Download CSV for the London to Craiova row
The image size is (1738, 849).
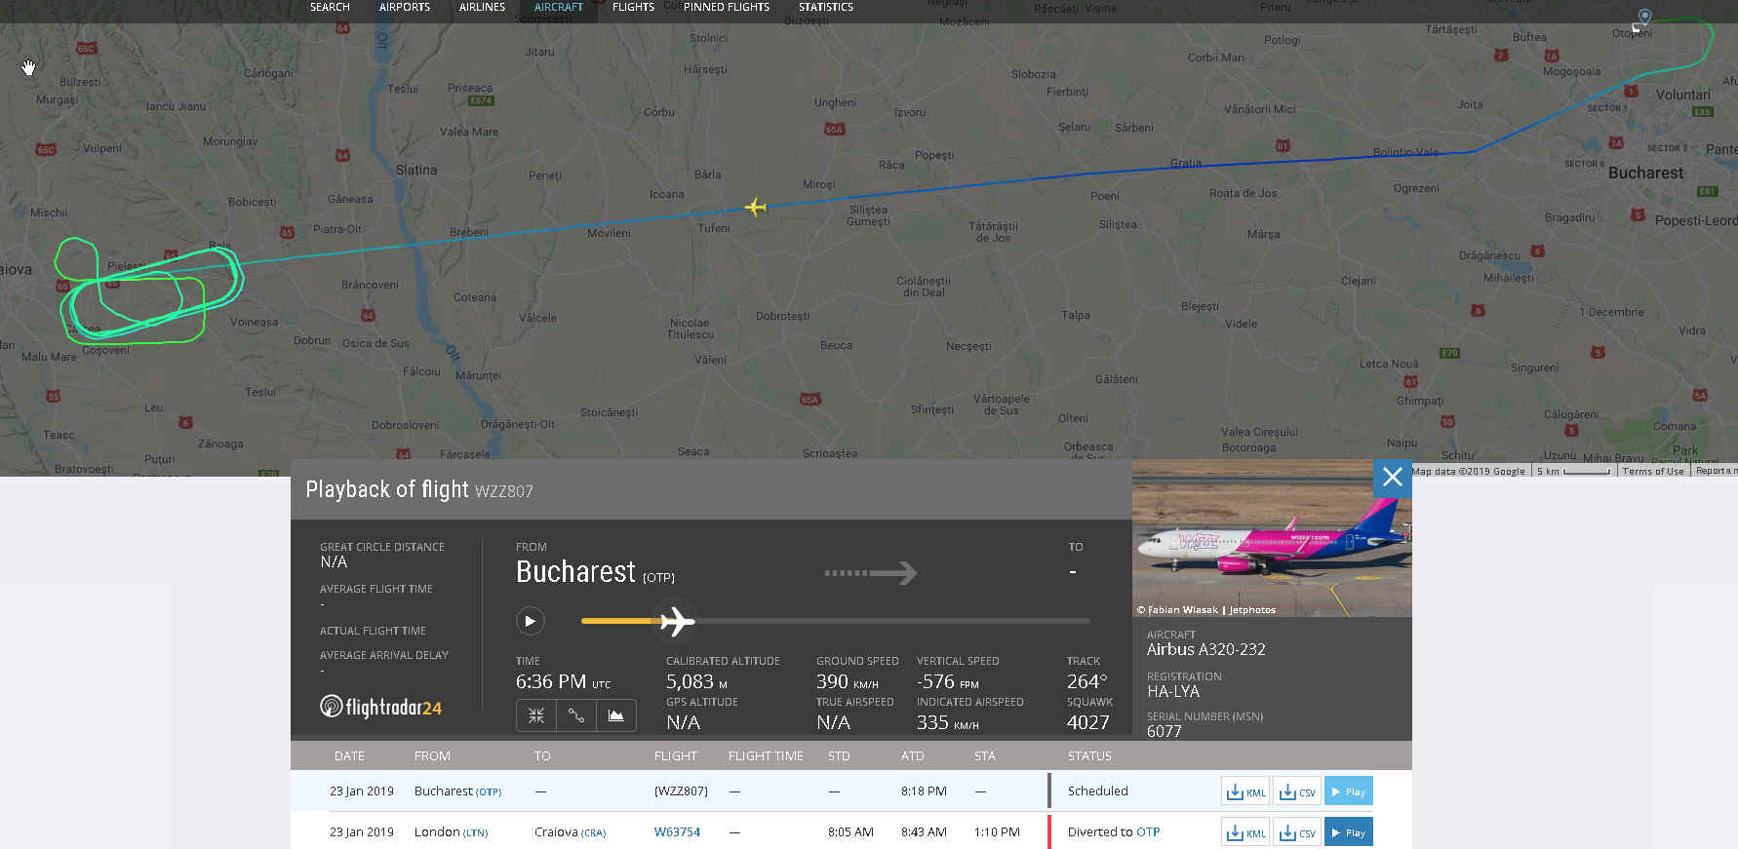pos(1297,832)
